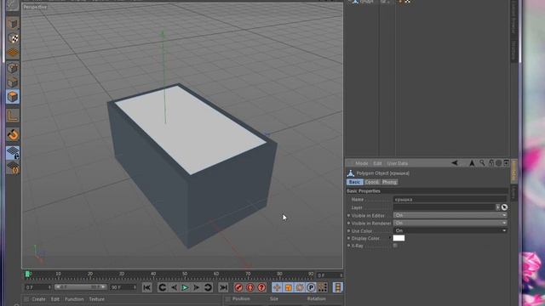
Task: Enable the X-Ray checkbox
Action: (395, 246)
